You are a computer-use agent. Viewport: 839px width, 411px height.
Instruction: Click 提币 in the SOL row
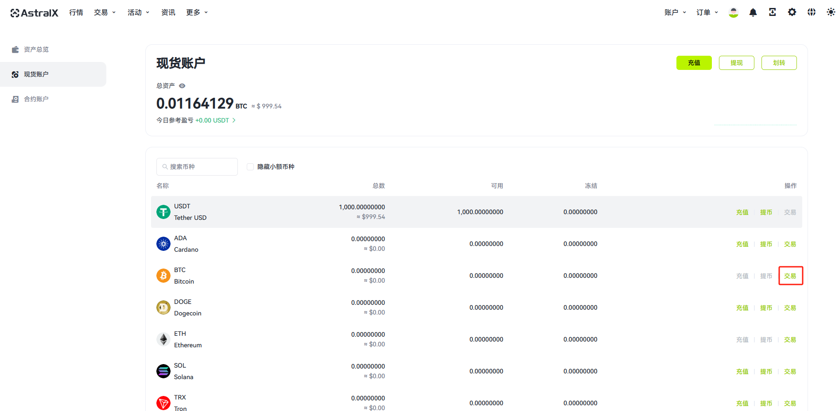(766, 372)
